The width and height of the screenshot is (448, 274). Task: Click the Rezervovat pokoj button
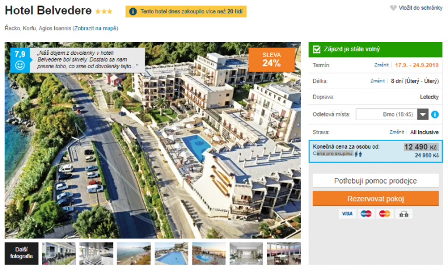coord(376,199)
